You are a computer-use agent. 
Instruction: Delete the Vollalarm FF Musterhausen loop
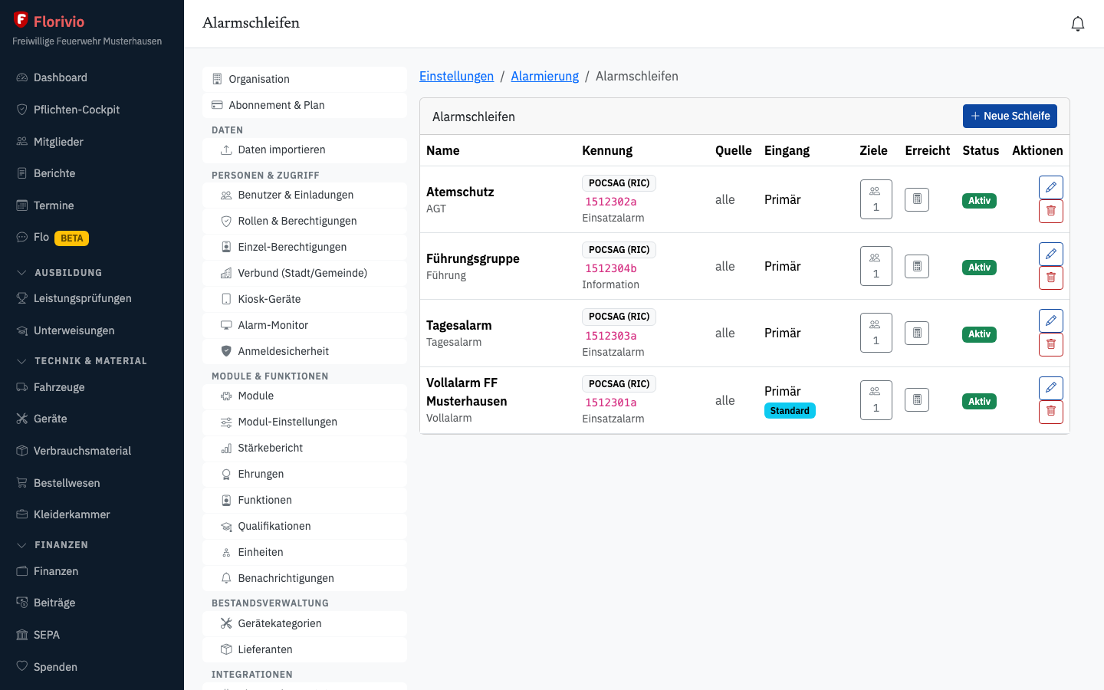click(x=1051, y=412)
